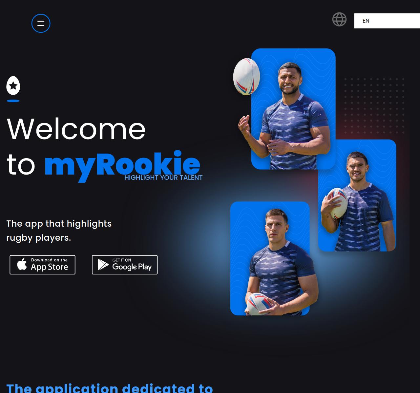420x393 pixels.
Task: Select the top player photo card
Action: click(x=293, y=109)
